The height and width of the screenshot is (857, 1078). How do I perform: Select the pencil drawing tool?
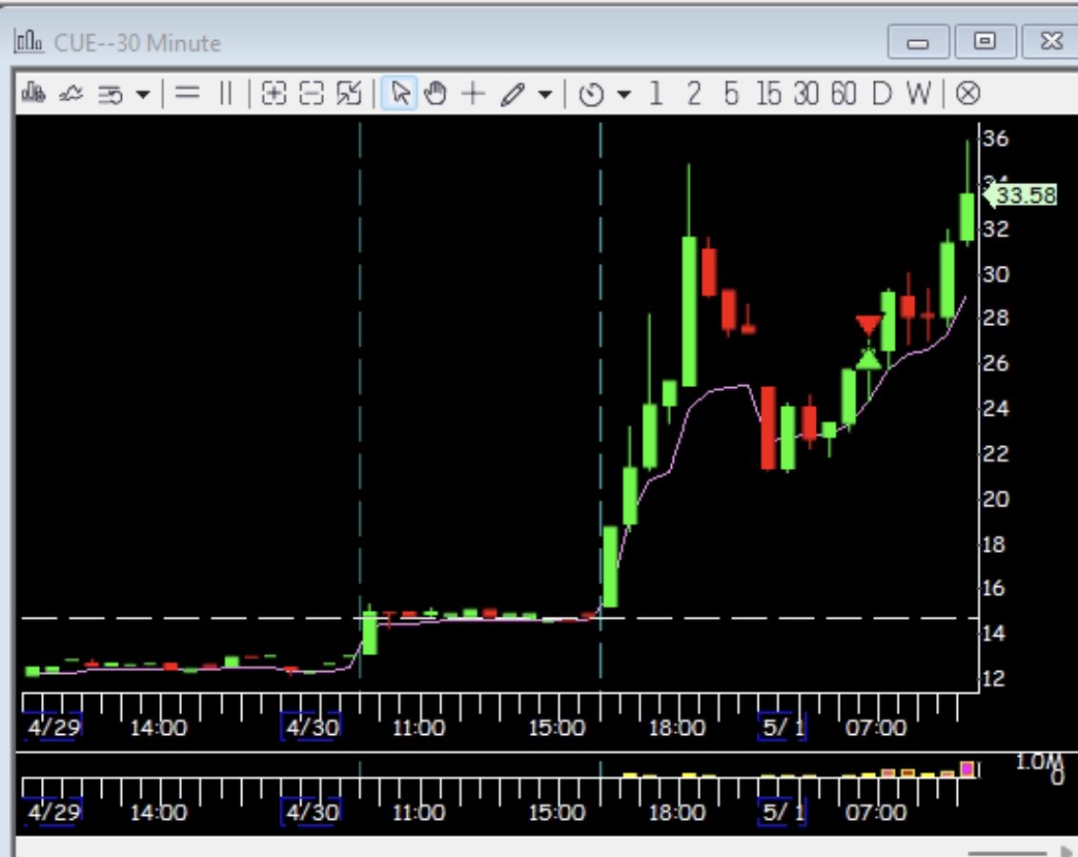pos(513,93)
